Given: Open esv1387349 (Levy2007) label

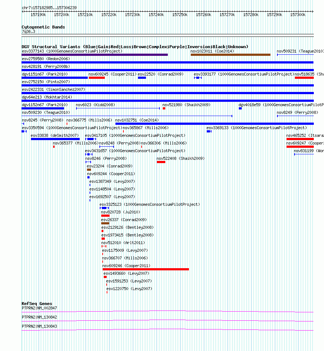Looking at the screenshot, I should tap(112, 181).
